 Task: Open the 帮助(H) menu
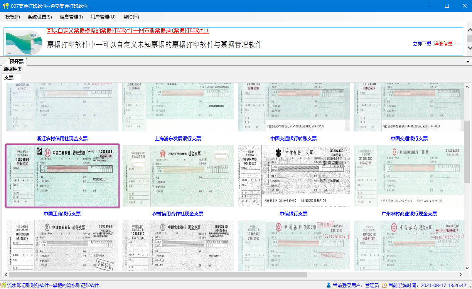coord(131,17)
